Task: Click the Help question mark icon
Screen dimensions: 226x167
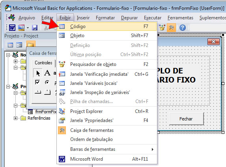Action: point(183,27)
